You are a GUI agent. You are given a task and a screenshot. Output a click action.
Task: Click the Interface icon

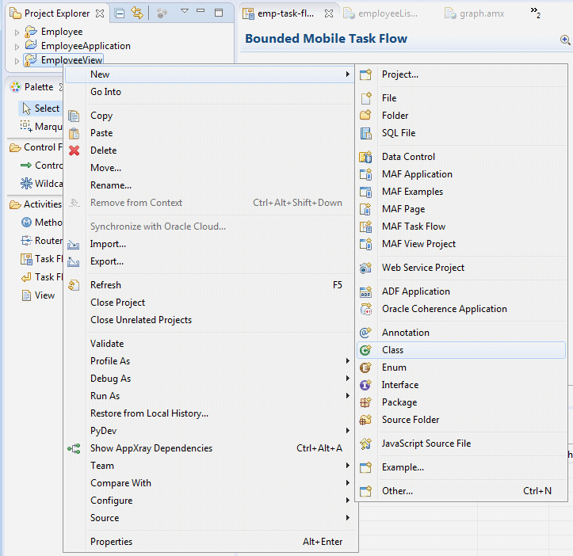click(x=366, y=385)
